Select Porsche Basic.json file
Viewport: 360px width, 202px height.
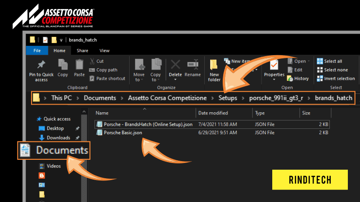click(x=212, y=132)
